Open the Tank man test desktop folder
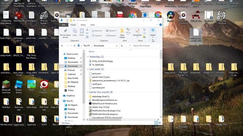The height and width of the screenshot is (136, 243). tap(19, 104)
